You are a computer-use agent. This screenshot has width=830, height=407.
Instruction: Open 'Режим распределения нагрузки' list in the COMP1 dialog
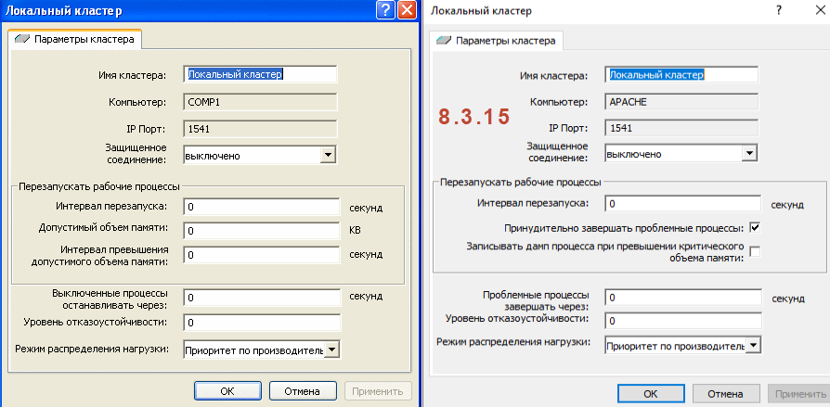332,350
